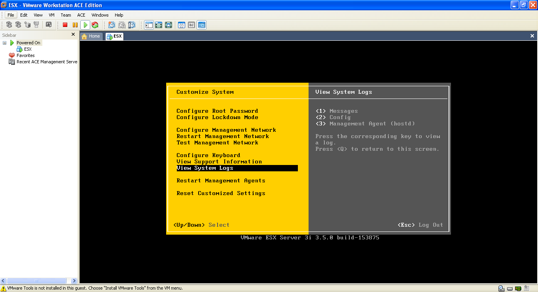538x292 pixels.
Task: Open the Snapshot Manager wrench icon
Action: tap(132, 25)
